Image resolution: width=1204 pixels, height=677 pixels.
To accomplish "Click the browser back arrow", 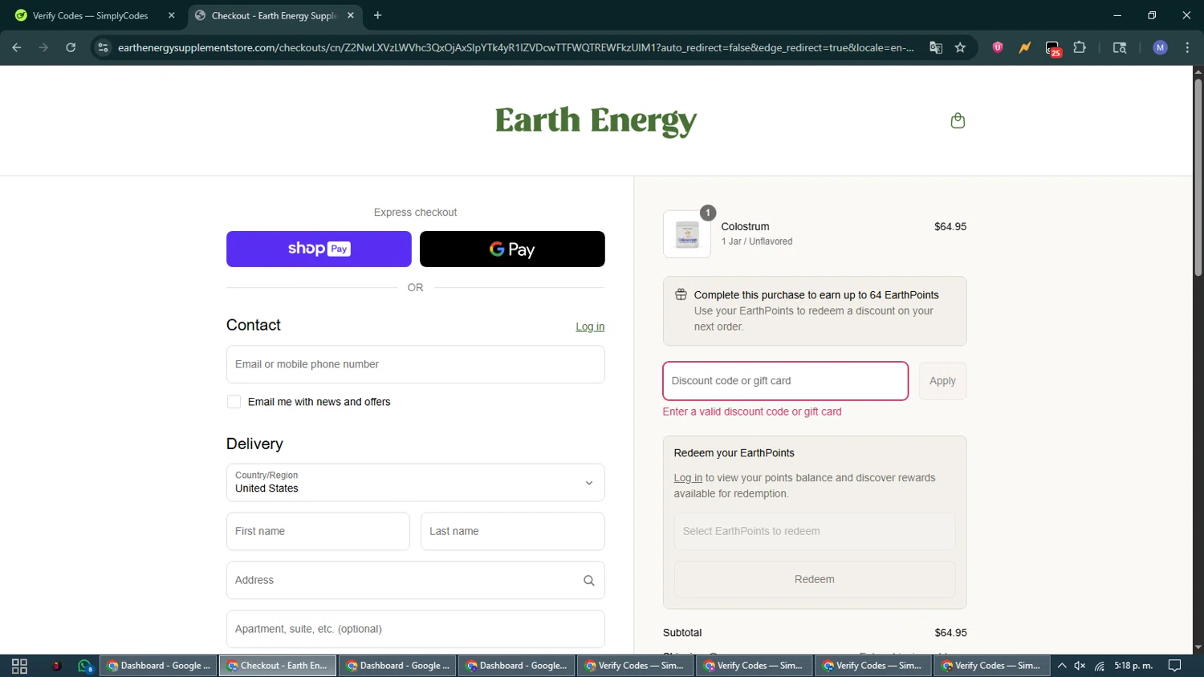I will pos(17,47).
